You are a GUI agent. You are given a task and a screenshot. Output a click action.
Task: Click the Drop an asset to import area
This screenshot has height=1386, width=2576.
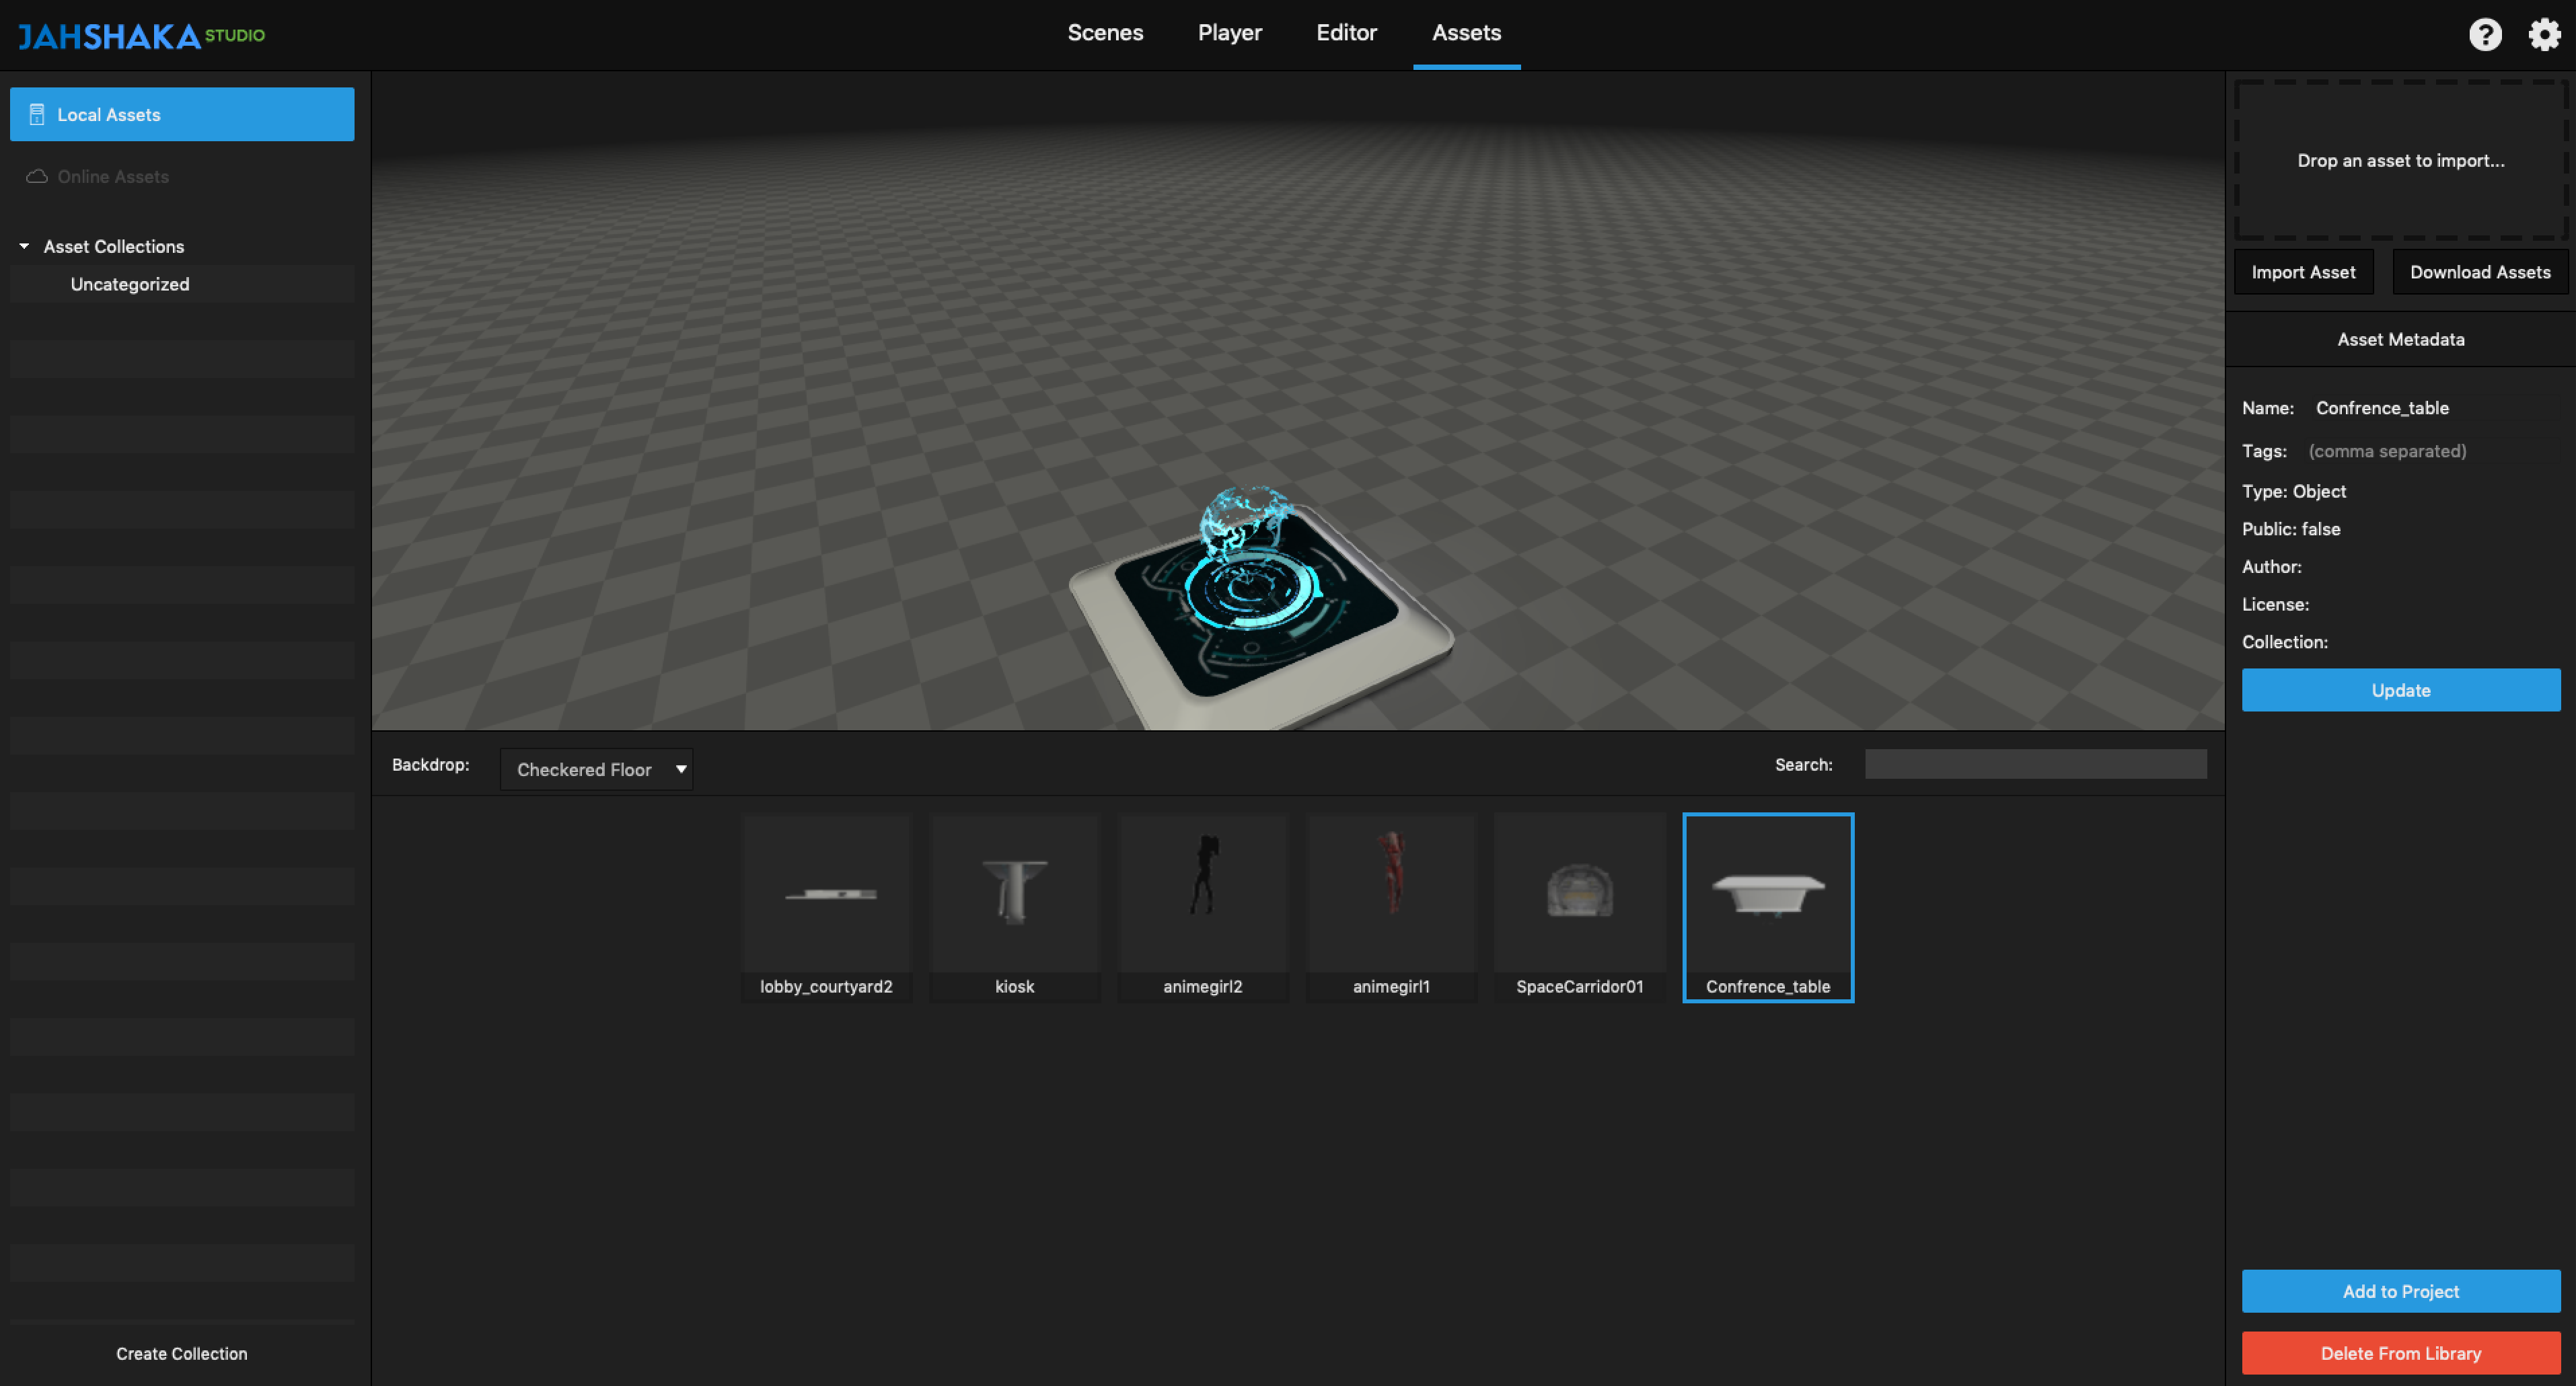tap(2401, 160)
